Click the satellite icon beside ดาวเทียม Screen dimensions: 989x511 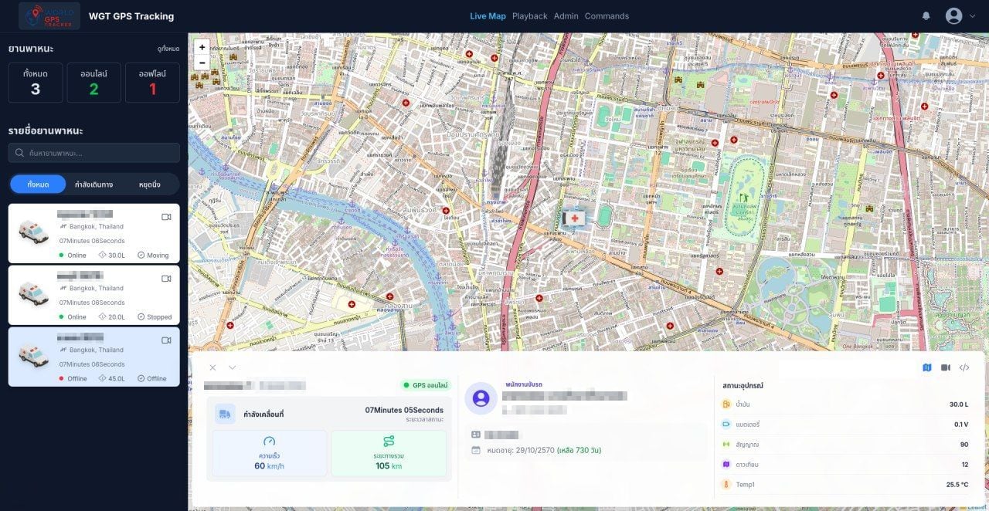click(726, 464)
